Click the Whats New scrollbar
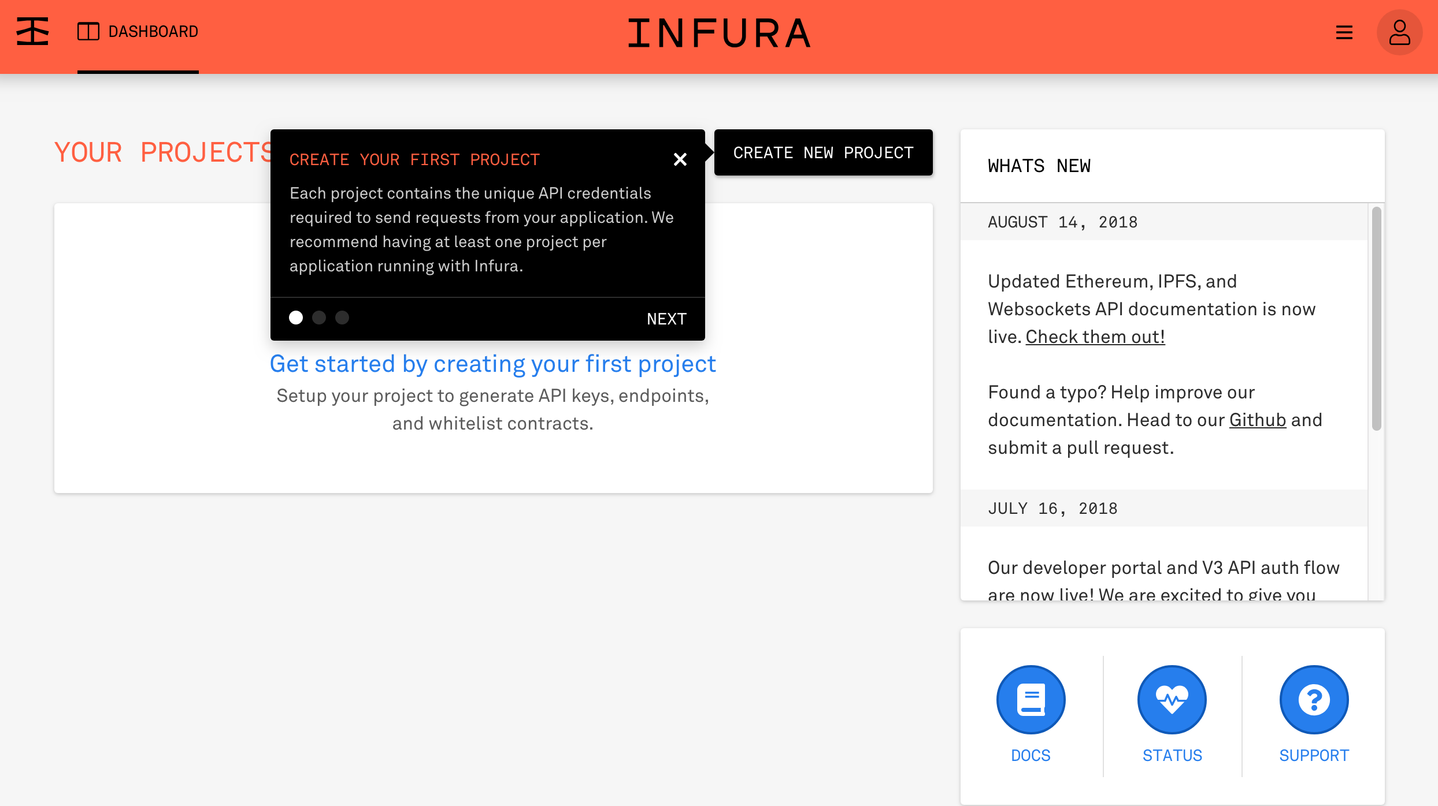This screenshot has height=806, width=1438. point(1376,319)
